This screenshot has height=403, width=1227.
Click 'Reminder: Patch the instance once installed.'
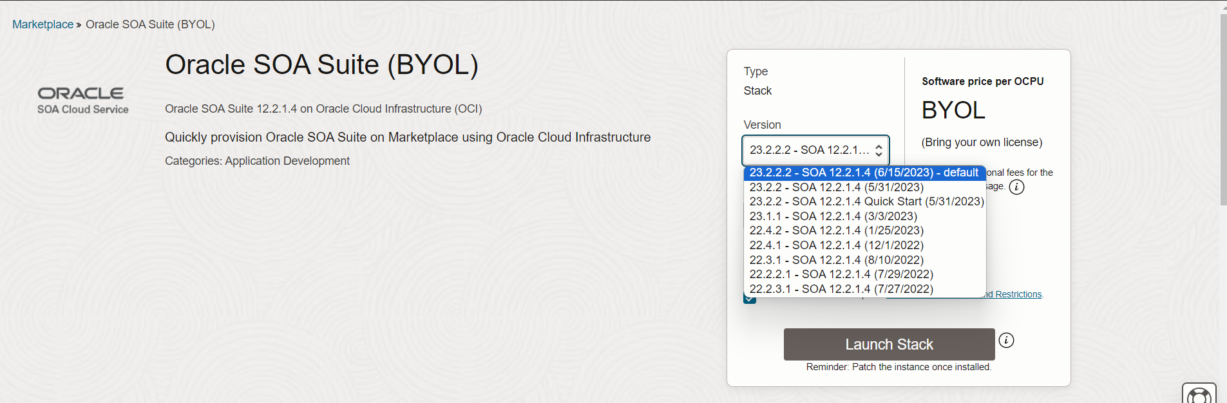pyautogui.click(x=899, y=367)
